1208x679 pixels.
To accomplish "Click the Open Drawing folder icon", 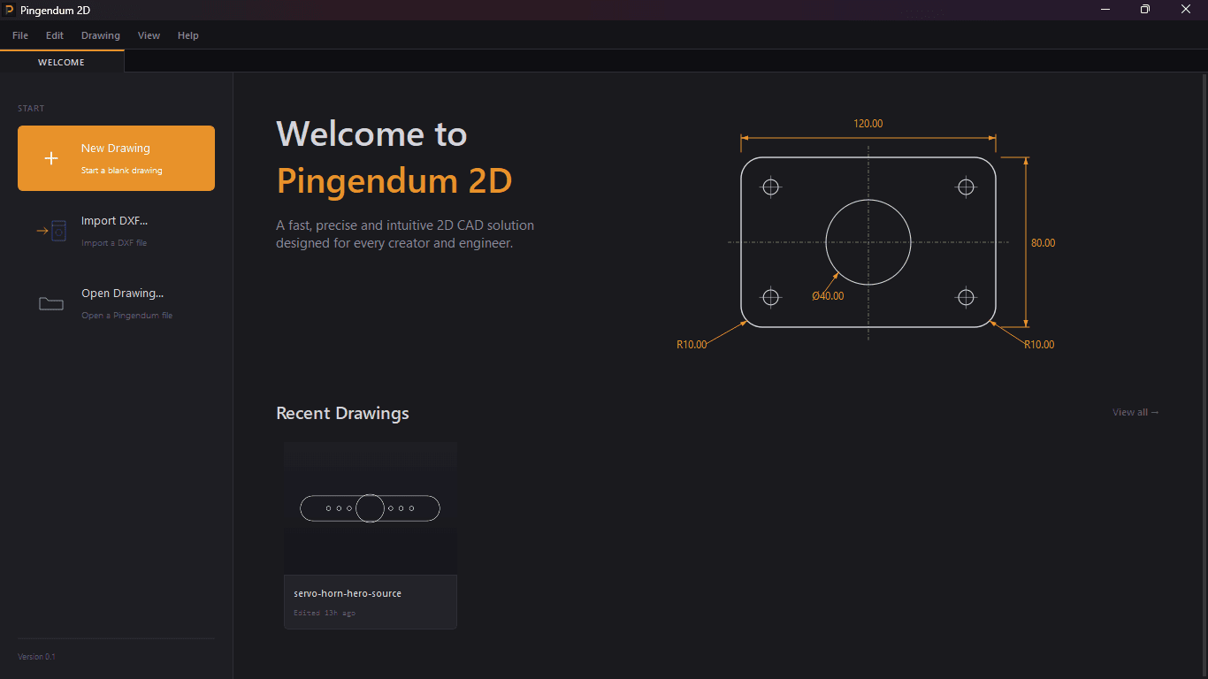I will click(51, 303).
